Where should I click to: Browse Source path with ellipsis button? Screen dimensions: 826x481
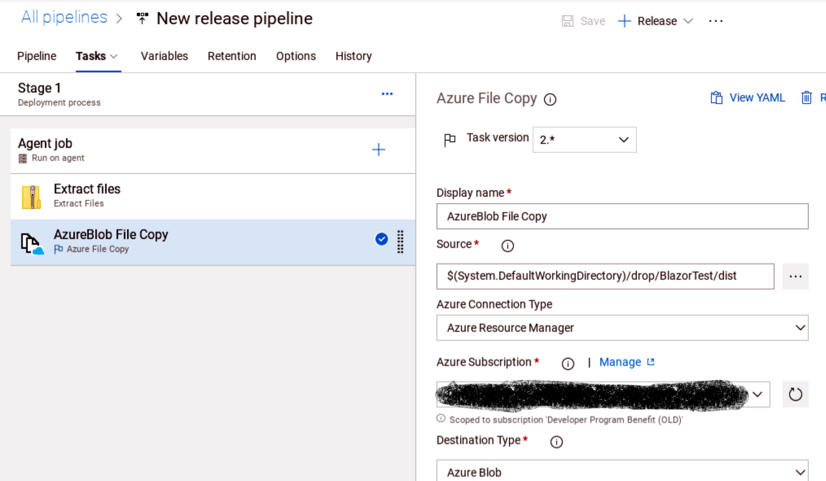pos(795,276)
